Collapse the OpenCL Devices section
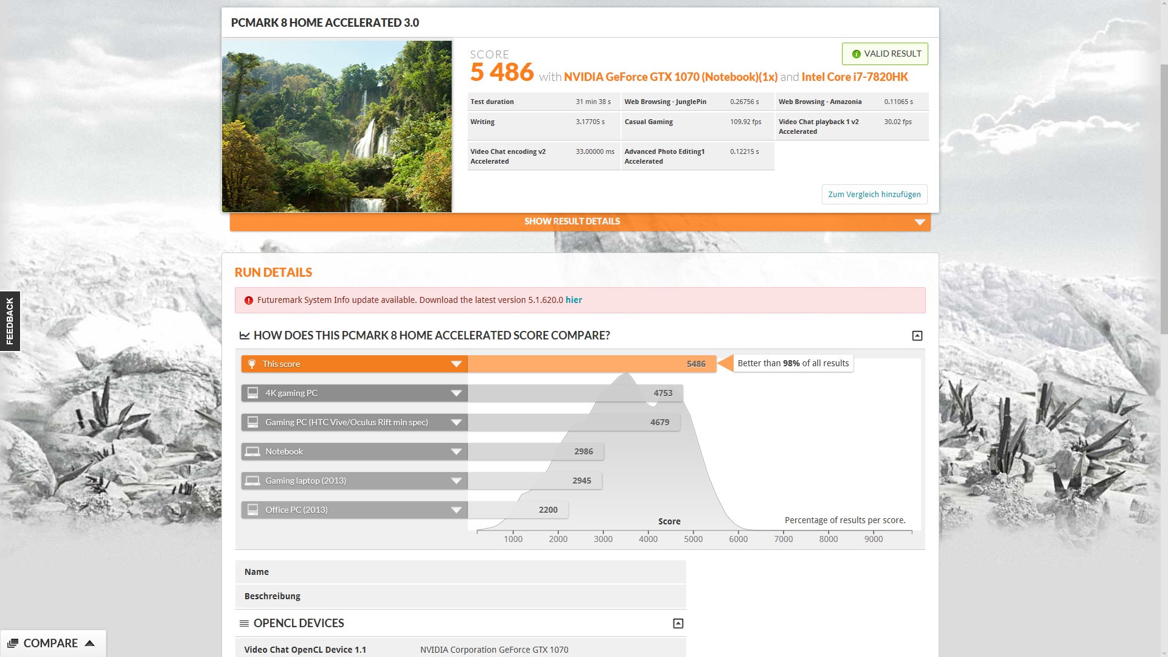 [x=678, y=624]
